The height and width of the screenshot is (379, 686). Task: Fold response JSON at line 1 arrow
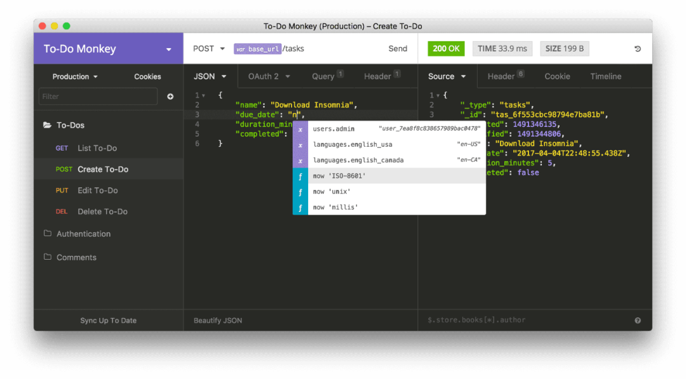click(x=438, y=95)
